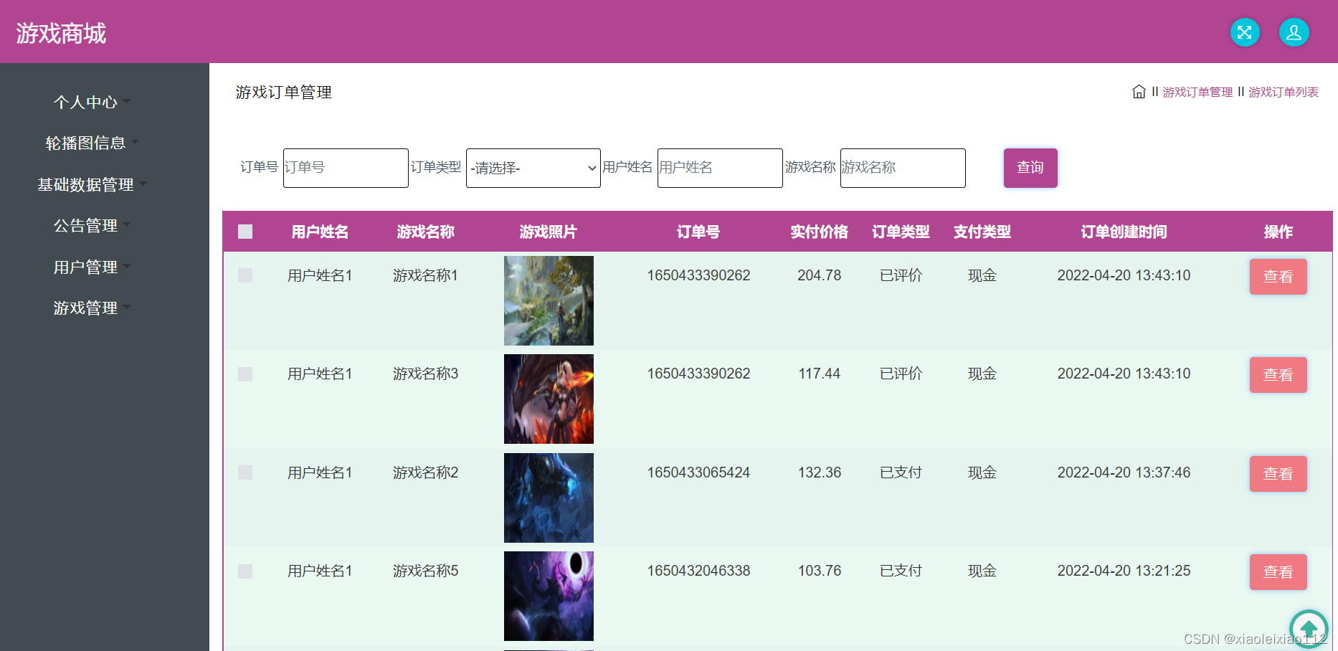Focus the 订单号 input field
Image resolution: width=1338 pixels, height=651 pixels.
point(346,168)
